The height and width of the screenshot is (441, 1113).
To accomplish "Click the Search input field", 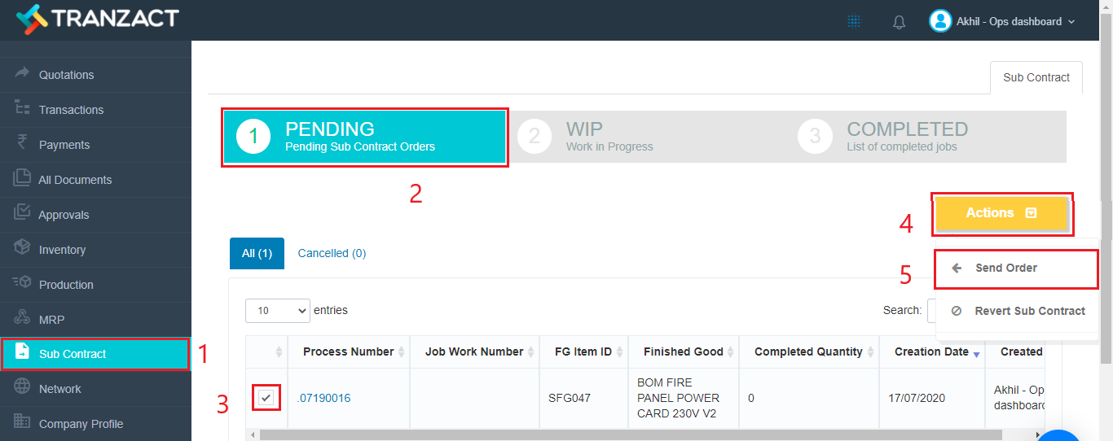I will [x=932, y=310].
